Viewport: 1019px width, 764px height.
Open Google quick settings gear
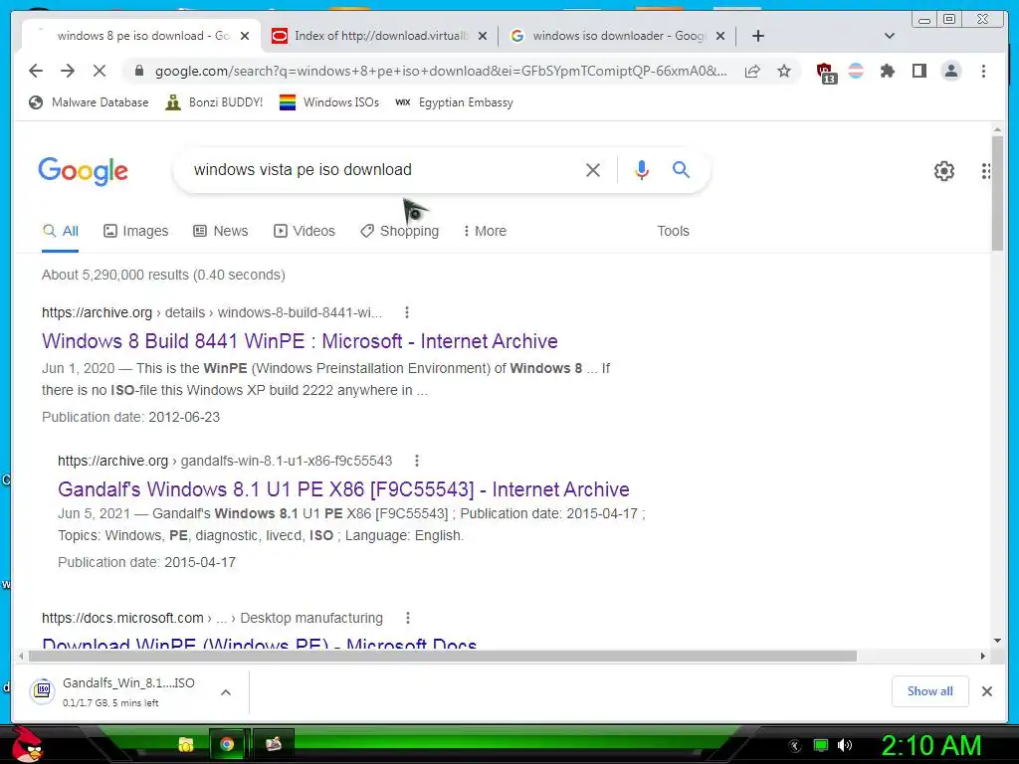[943, 171]
